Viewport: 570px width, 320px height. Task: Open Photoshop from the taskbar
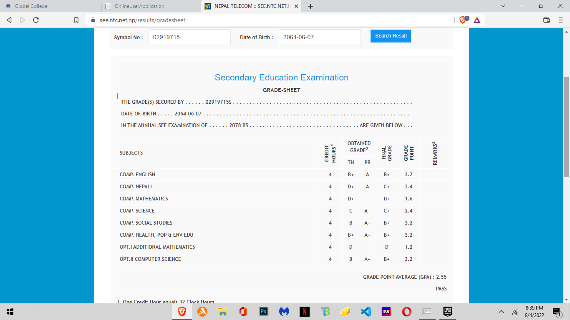click(264, 311)
